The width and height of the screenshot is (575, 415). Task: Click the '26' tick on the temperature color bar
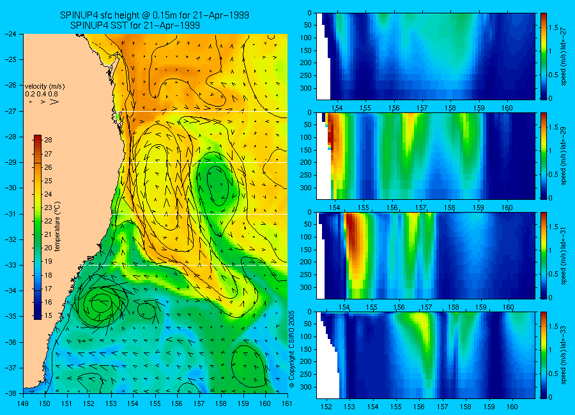[x=48, y=167]
